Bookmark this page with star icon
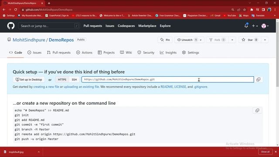Image resolution: width=279 pixels, height=157 pixels. [x=245, y=10]
